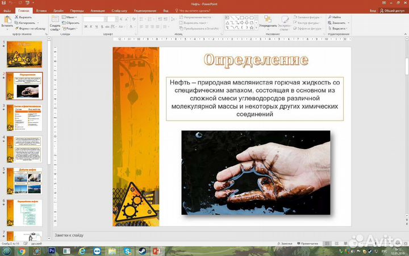The width and height of the screenshot is (409, 256).
Task: Click the Reset (Сбросить) slide icon
Action: coord(64,23)
